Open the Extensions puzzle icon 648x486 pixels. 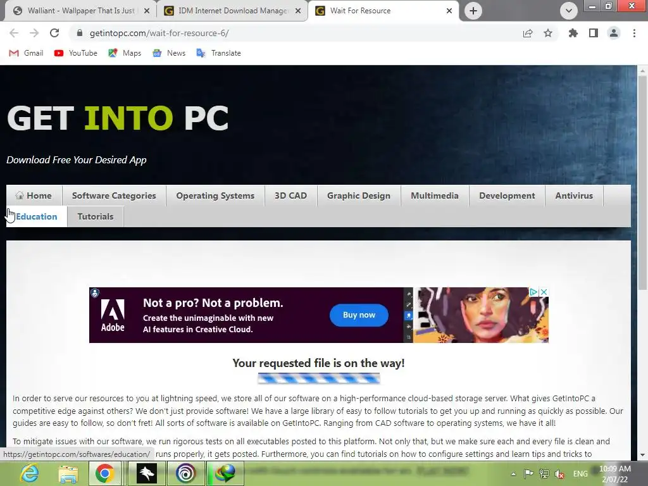pyautogui.click(x=573, y=33)
